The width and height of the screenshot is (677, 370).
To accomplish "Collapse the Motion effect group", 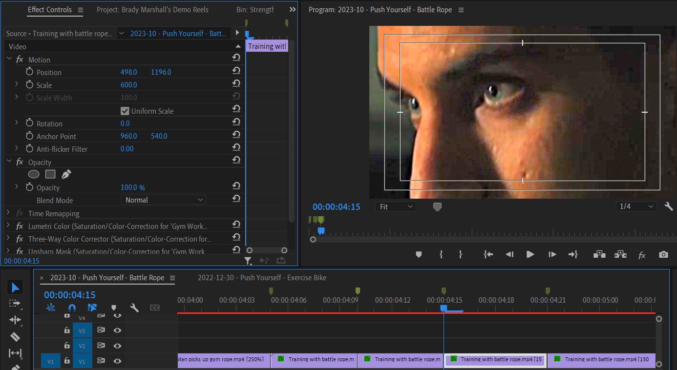I will [x=9, y=59].
